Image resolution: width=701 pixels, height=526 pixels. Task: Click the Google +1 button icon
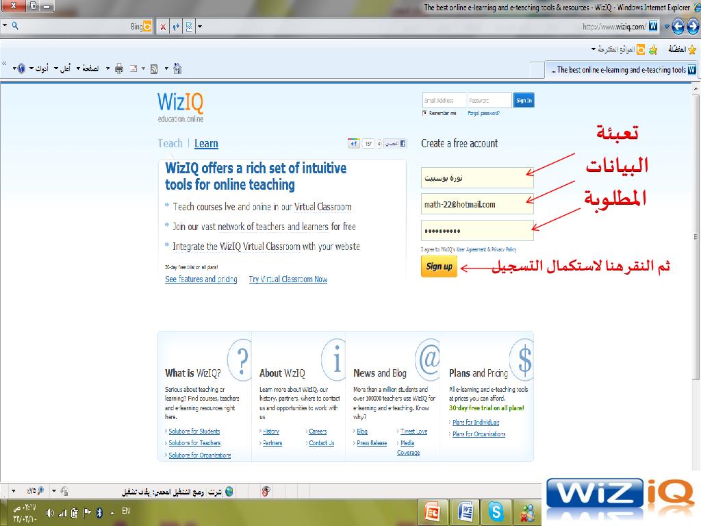[353, 144]
